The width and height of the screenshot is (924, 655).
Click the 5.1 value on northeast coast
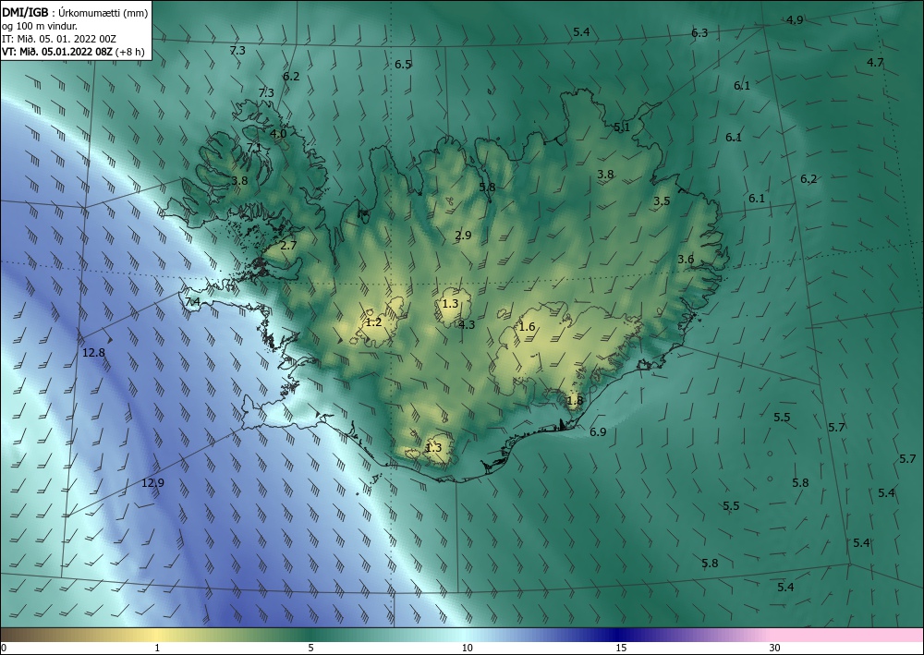pyautogui.click(x=622, y=127)
